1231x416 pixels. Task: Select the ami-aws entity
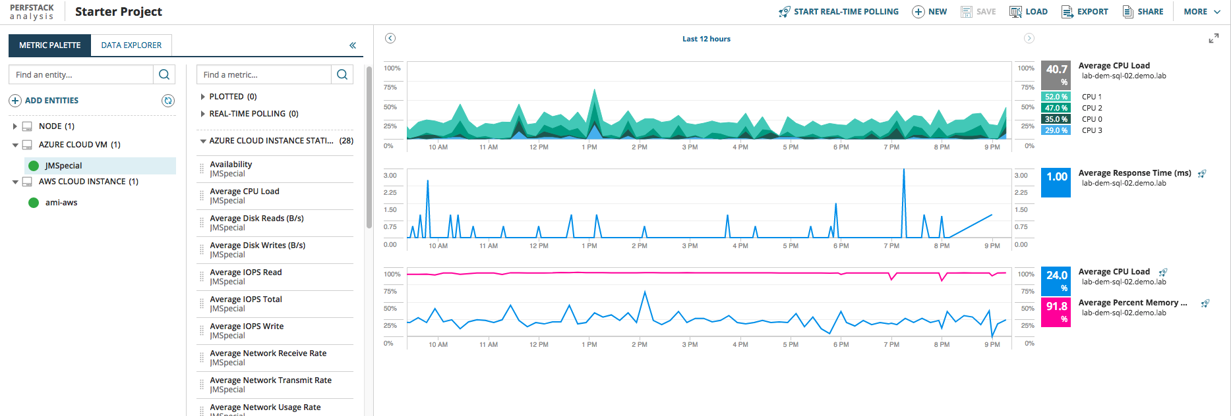click(61, 202)
